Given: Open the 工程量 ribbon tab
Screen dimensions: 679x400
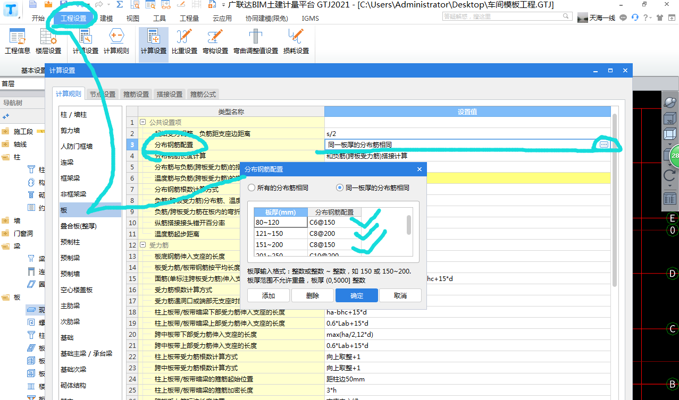Looking at the screenshot, I should tap(189, 18).
